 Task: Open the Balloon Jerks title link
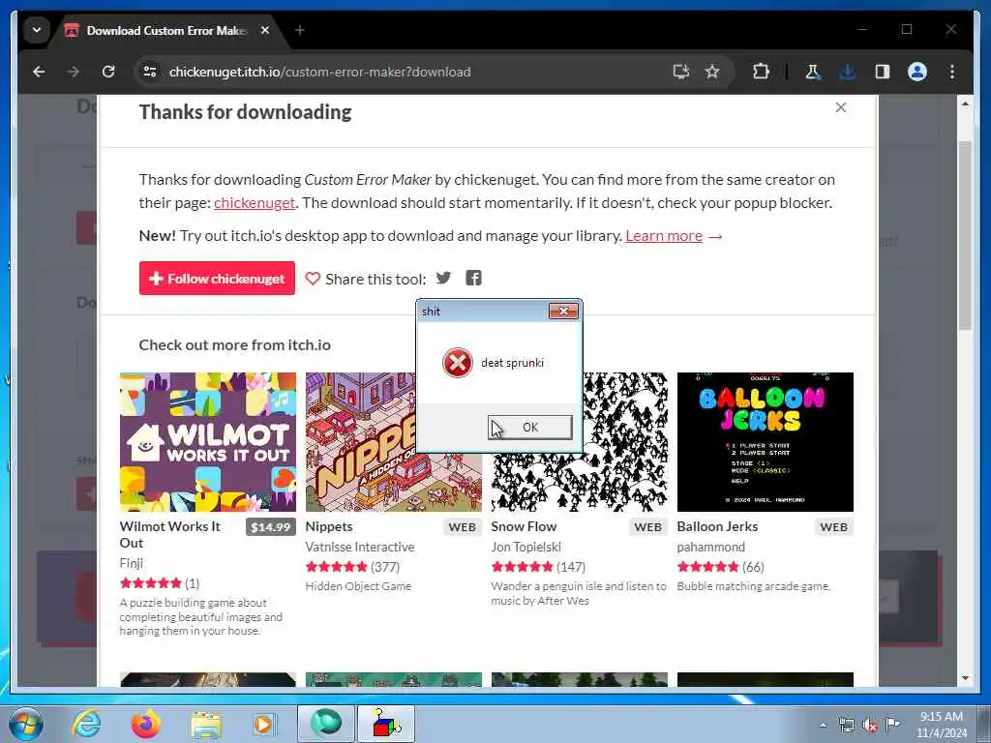point(717,526)
